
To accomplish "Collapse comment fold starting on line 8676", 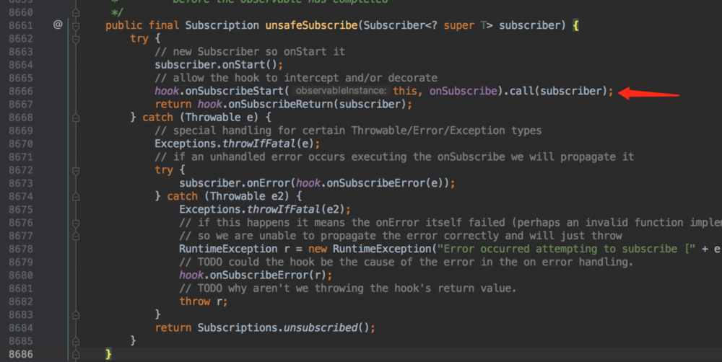I will click(x=76, y=223).
